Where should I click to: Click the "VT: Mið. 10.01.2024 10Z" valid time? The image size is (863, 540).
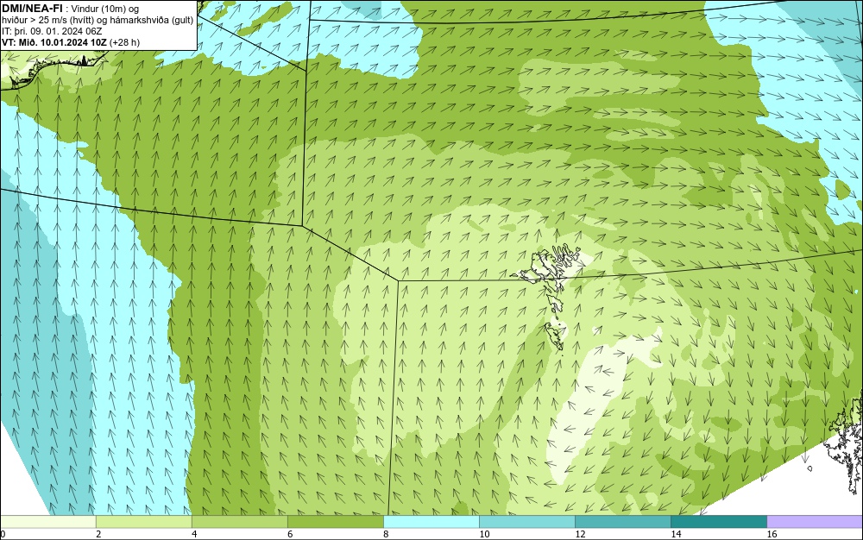pos(54,42)
